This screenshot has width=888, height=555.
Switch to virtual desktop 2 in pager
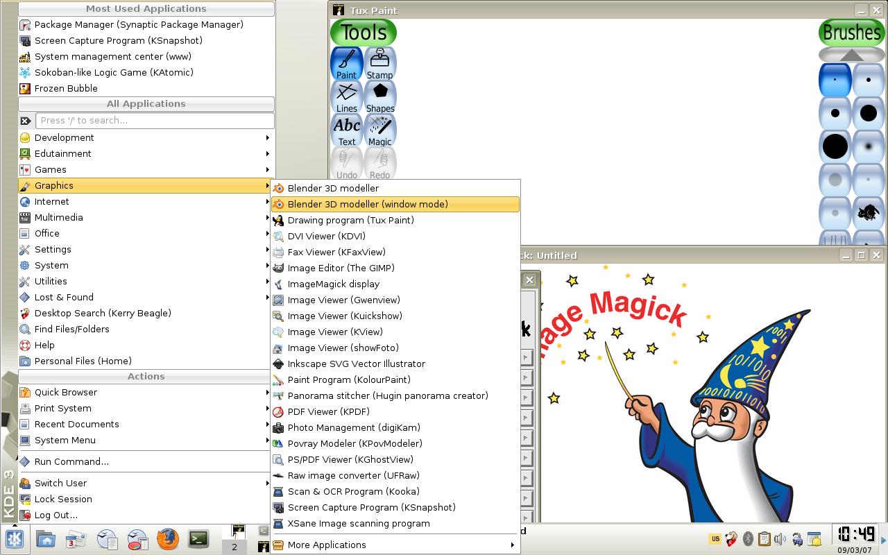tap(234, 547)
